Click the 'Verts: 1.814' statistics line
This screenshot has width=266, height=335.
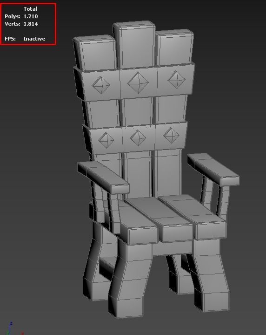(21, 24)
